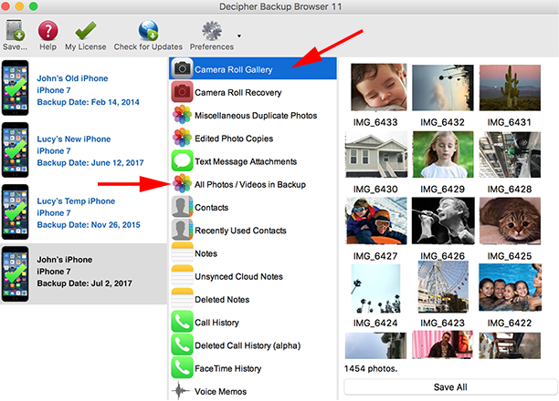Open the IMG_6424 palm trees thumbnail
The height and width of the screenshot is (401, 559).
[375, 288]
